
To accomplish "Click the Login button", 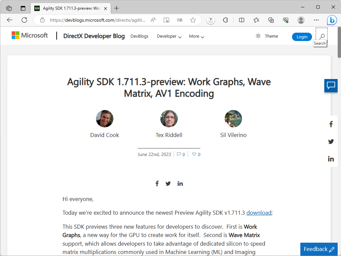I will 302,37.
